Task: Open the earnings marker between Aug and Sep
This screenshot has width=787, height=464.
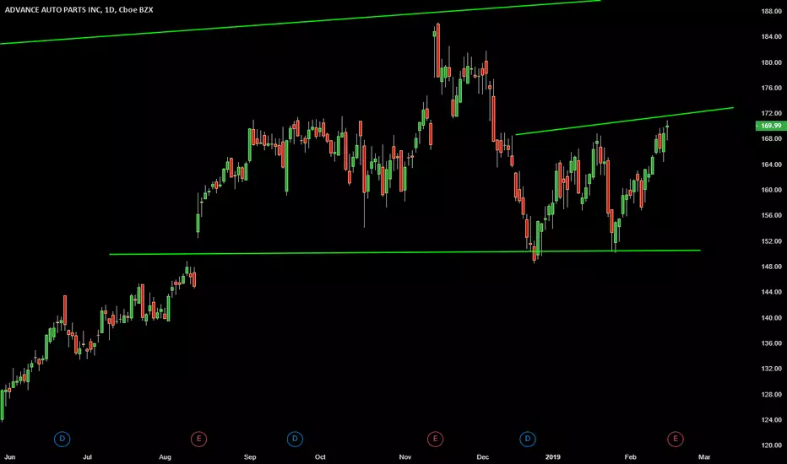Action: (198, 439)
